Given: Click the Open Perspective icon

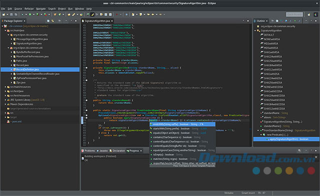Looking at the screenshot, I should pos(309,15).
